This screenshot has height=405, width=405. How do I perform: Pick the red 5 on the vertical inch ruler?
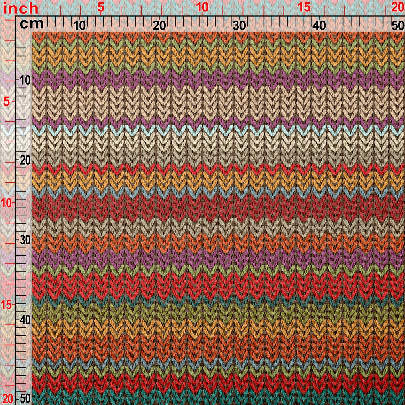[7, 102]
